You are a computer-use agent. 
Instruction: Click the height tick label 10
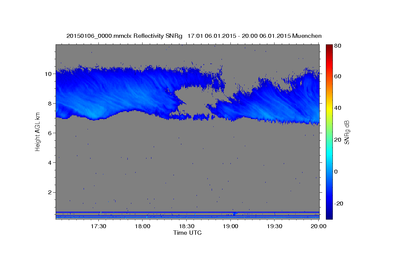[48, 74]
